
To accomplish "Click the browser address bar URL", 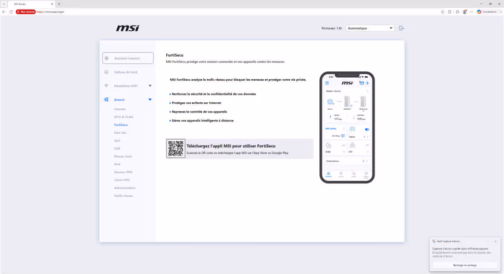I will click(x=50, y=12).
